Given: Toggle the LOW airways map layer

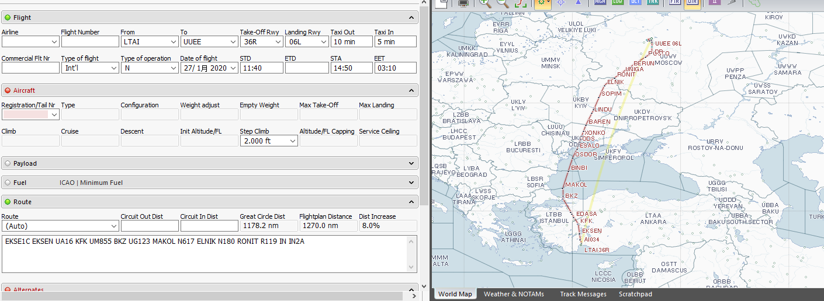Looking at the screenshot, I should click(618, 2).
